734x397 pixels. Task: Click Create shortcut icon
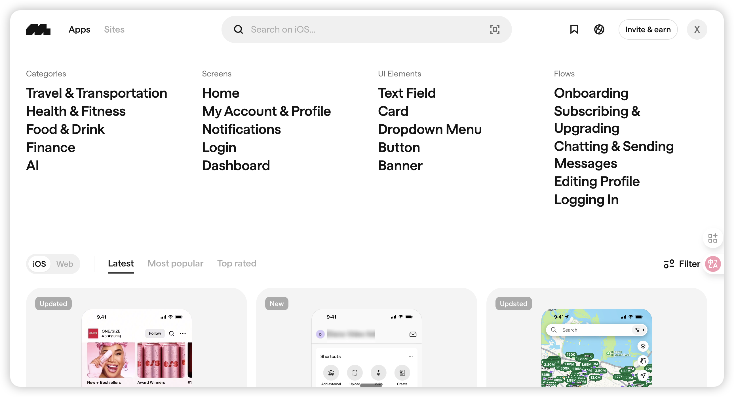(x=402, y=373)
